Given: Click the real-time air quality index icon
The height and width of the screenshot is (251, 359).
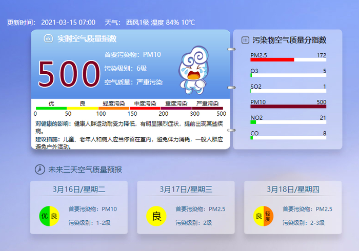Looking at the screenshot, I should pyautogui.click(x=48, y=38).
